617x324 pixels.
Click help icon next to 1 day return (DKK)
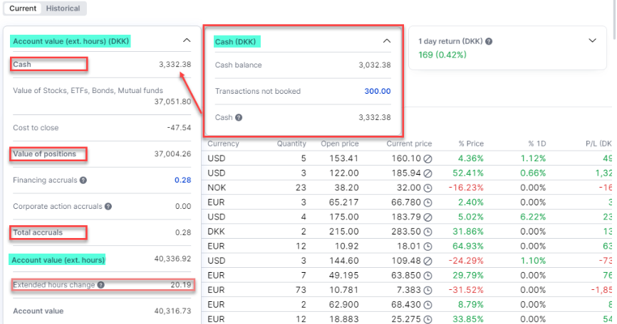(489, 41)
